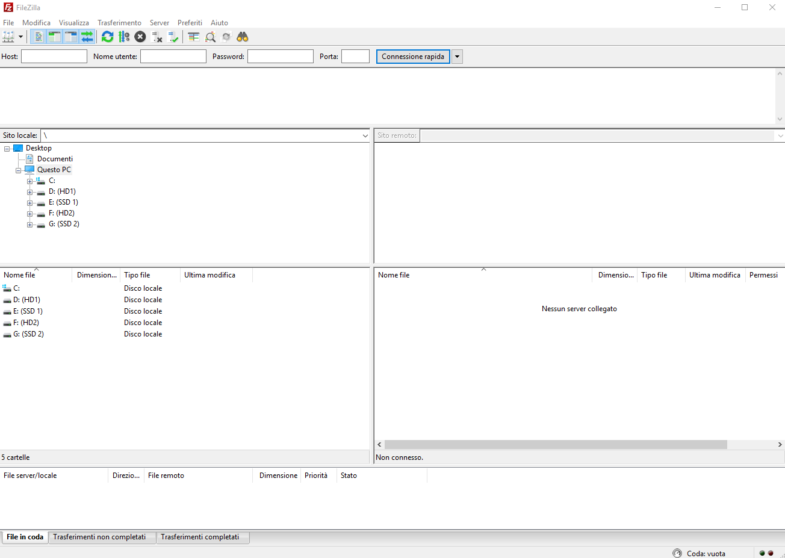Open the Preferiti menu

tap(190, 23)
